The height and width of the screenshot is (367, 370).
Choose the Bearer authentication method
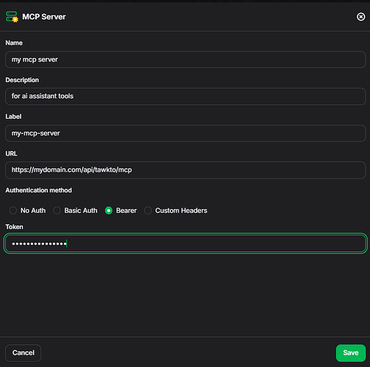[x=109, y=211]
